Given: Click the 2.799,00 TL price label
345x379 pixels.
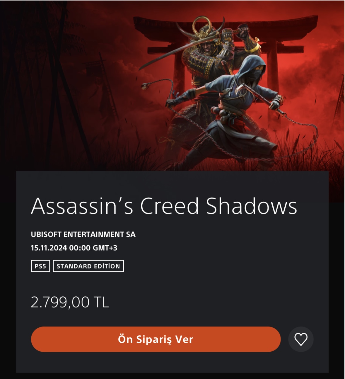Looking at the screenshot, I should (x=70, y=302).
